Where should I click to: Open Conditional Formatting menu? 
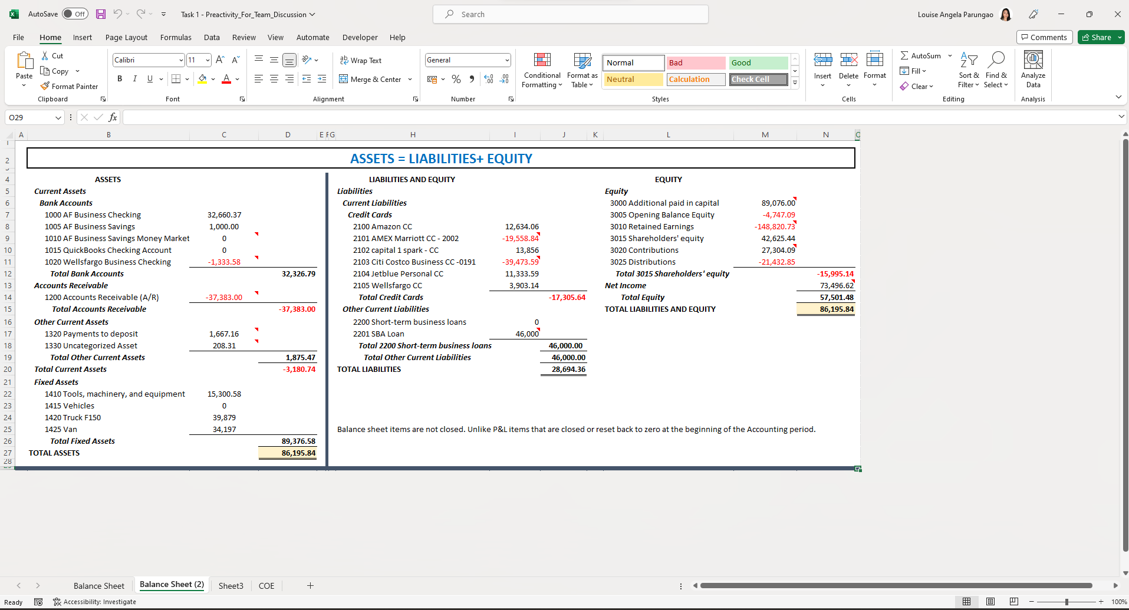click(x=542, y=70)
